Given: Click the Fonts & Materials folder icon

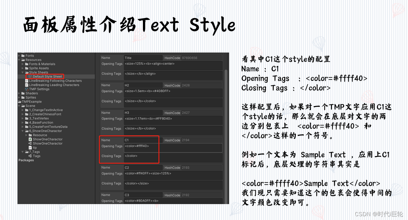Looking at the screenshot, I should tap(27, 64).
